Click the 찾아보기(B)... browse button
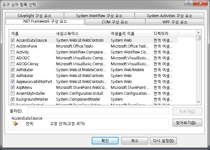 [x=187, y=123]
